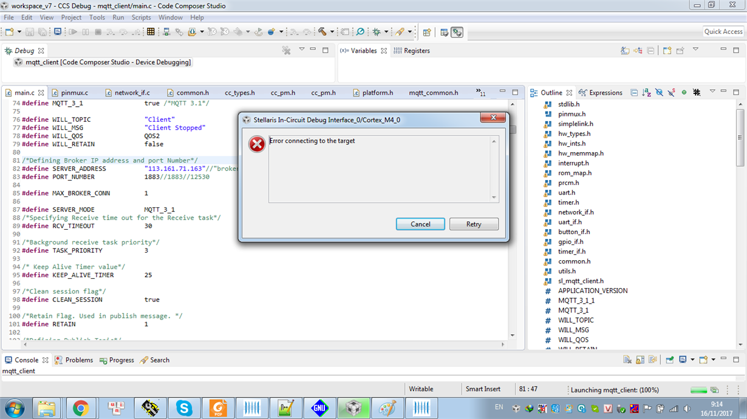Click the Resume debug toolbar icon

pos(73,32)
